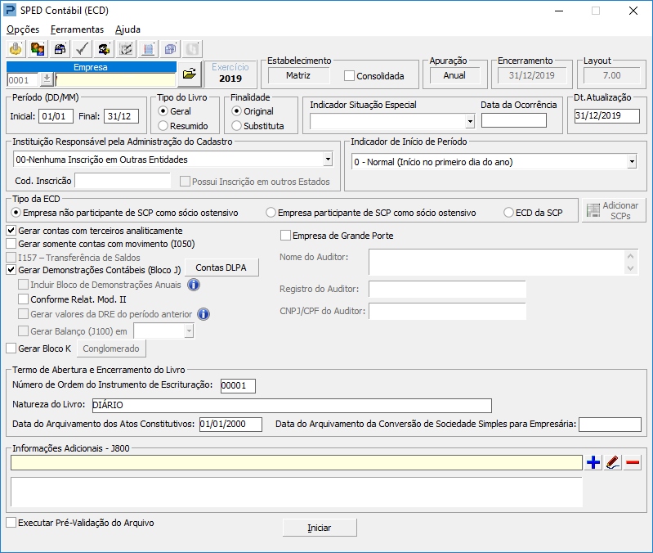Uncheck Gerar contas com terceiros analiticamente
The image size is (653, 553).
[x=11, y=231]
